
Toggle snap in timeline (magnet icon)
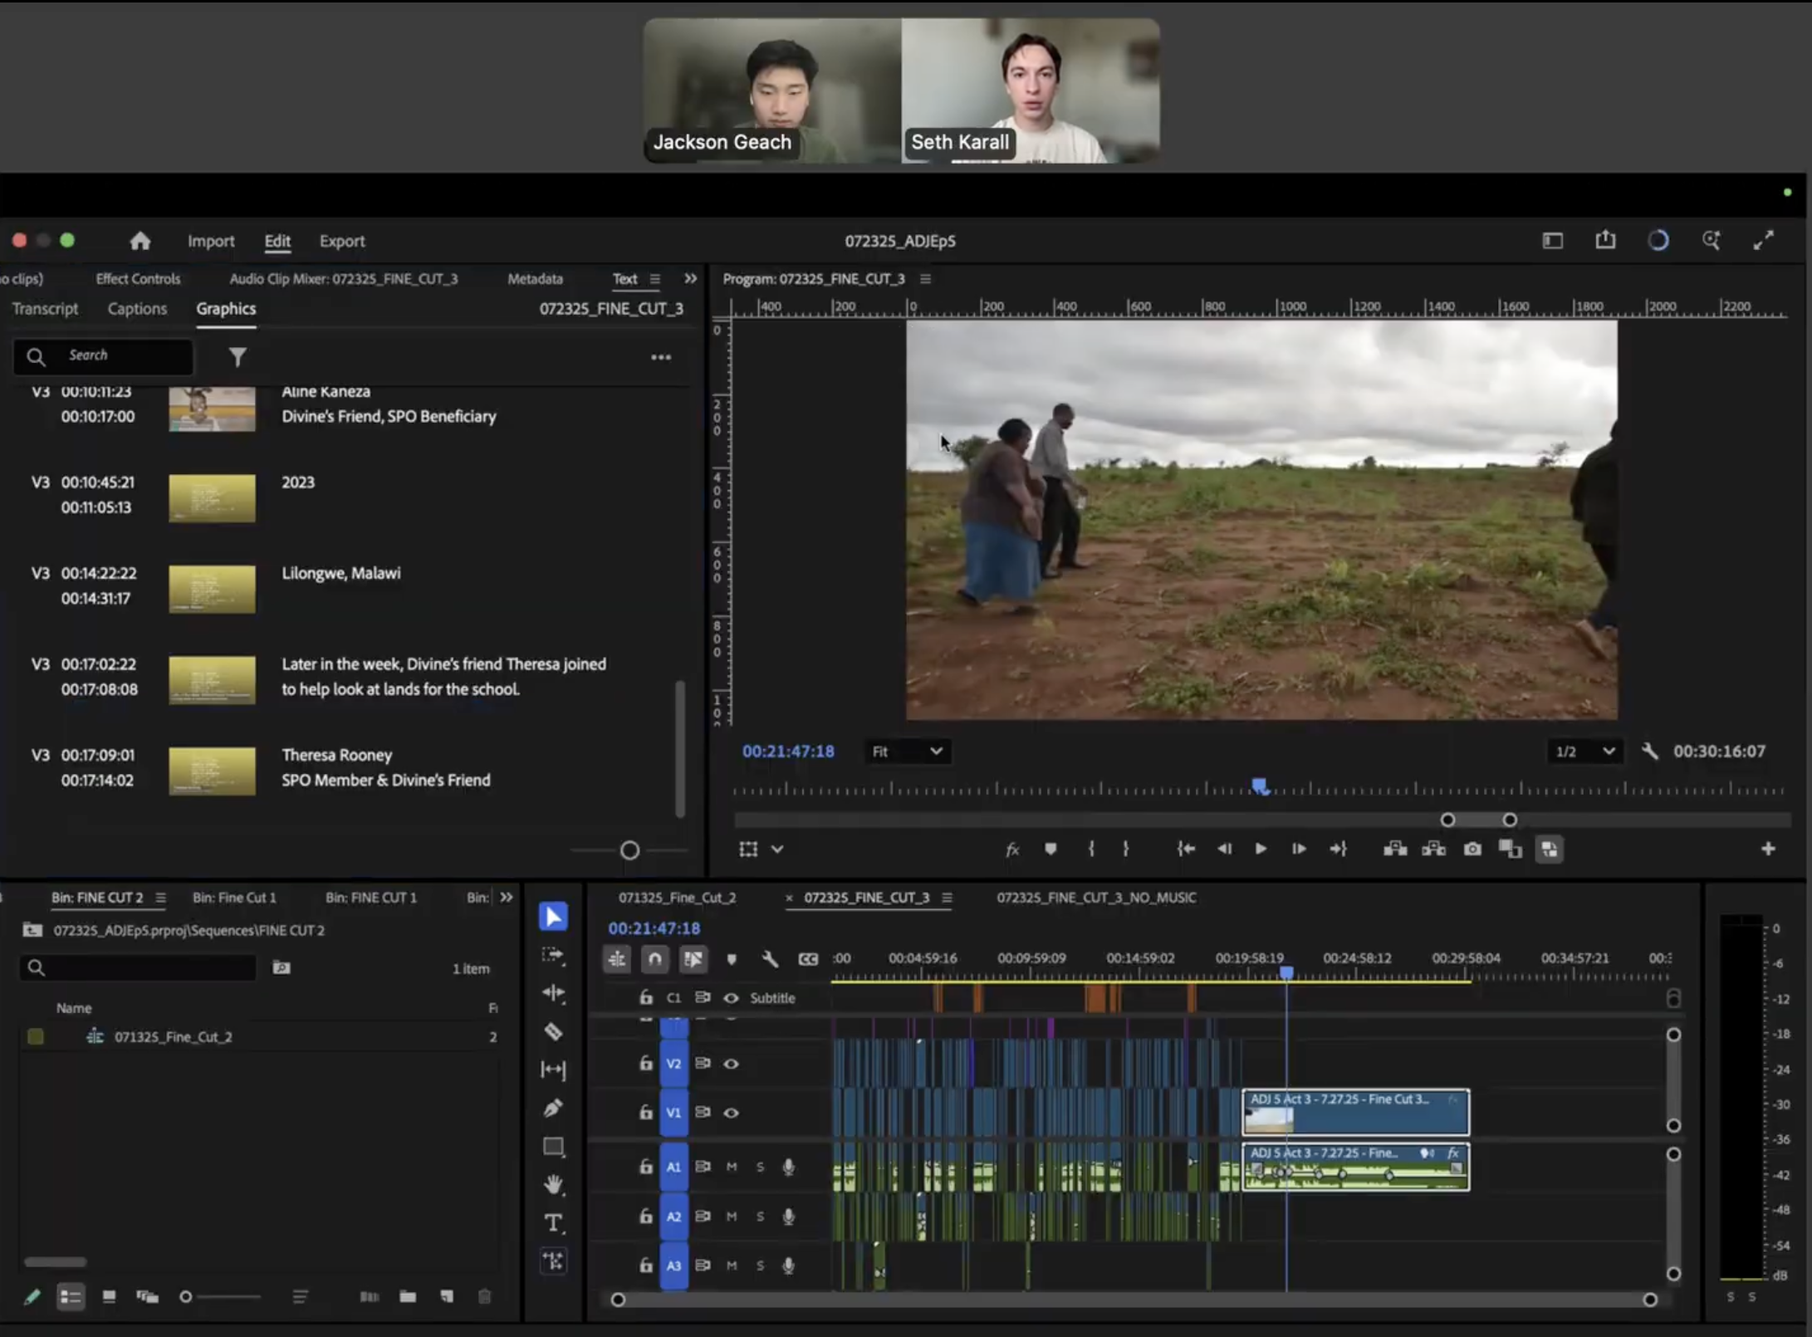654,959
